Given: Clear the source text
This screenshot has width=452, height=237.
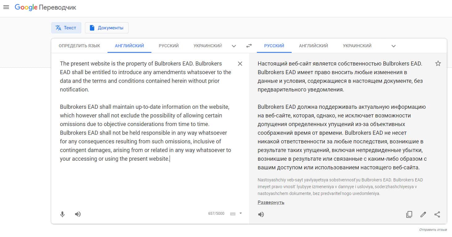Looking at the screenshot, I should click(240, 64).
